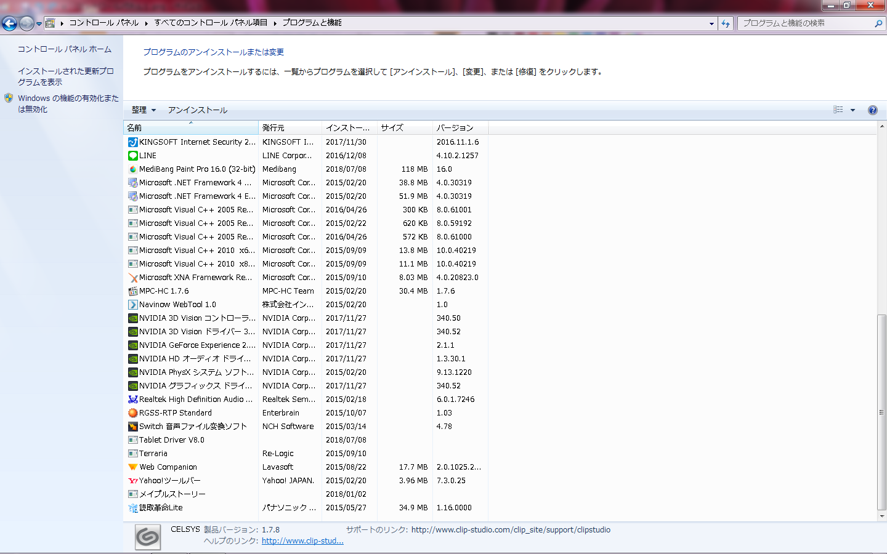Sort by インストール日 column header
Viewport: 887px width, 554px height.
click(349, 127)
